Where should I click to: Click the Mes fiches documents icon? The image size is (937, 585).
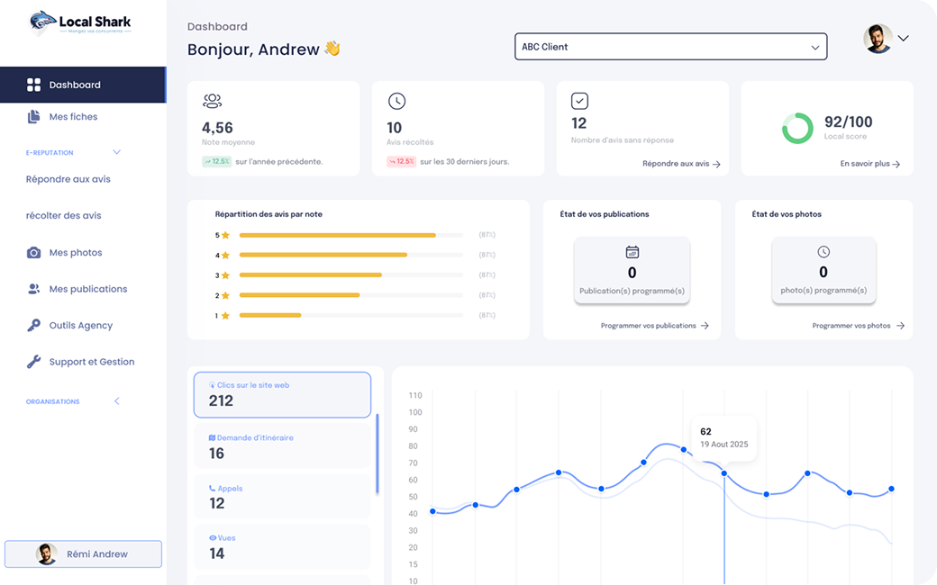[x=33, y=117]
